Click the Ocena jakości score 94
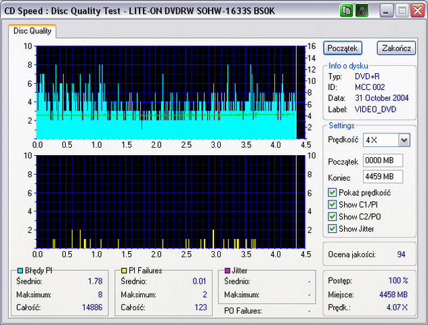Screen dimensions: 428x325 [401, 255]
